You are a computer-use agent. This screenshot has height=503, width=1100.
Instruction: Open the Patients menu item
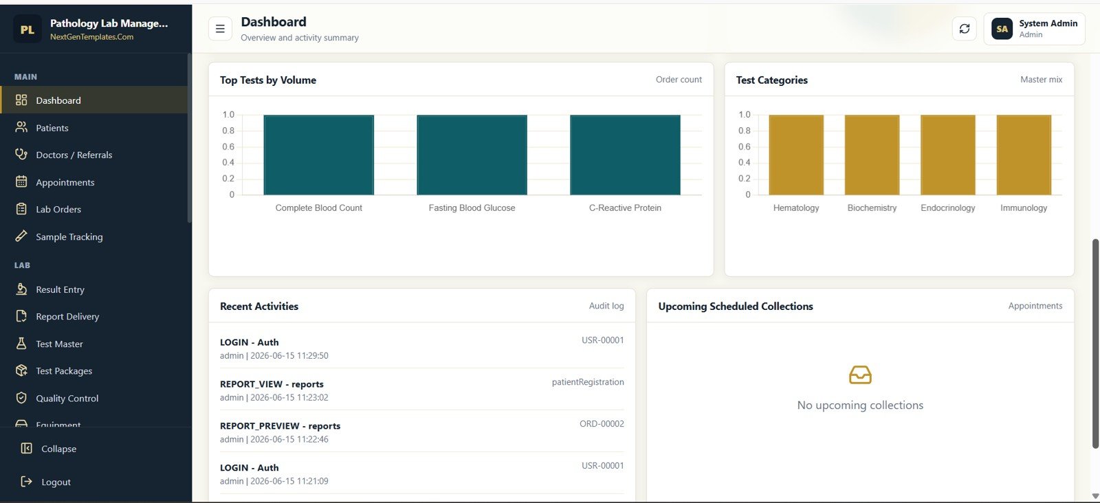[x=94, y=128]
